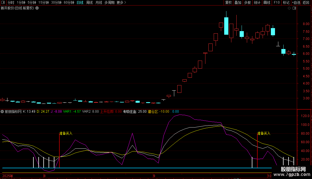
Task: Click the left 准备买入 signal label
Action: pos(66,133)
